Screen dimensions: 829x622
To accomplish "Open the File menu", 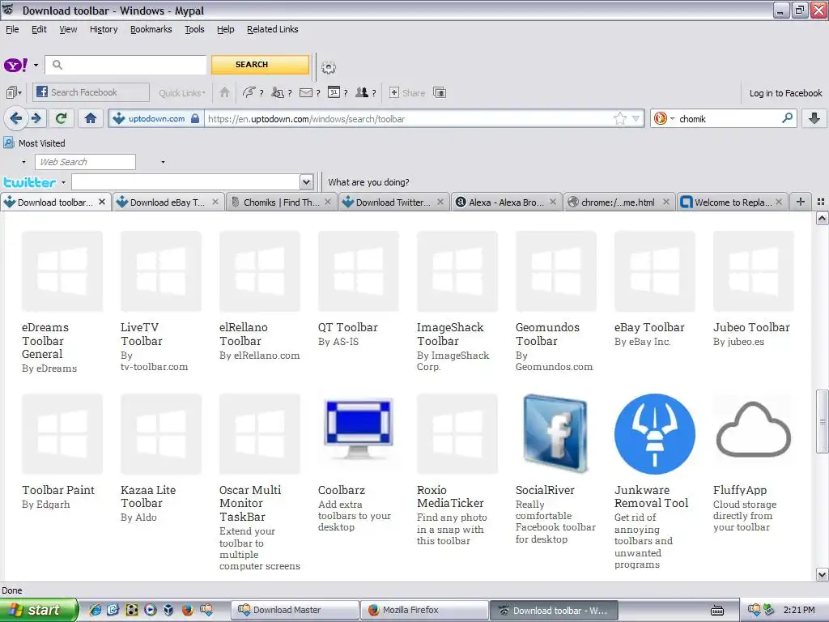I will pyautogui.click(x=12, y=29).
